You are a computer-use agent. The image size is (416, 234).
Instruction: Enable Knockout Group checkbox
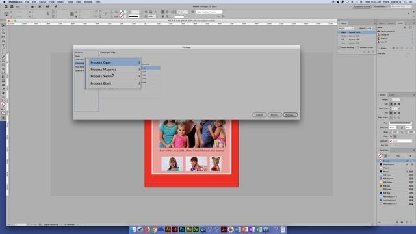tap(358, 47)
